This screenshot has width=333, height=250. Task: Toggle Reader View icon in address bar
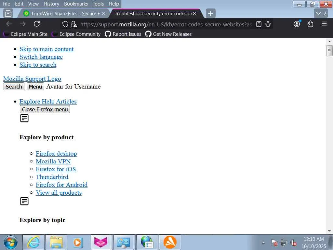(x=259, y=24)
